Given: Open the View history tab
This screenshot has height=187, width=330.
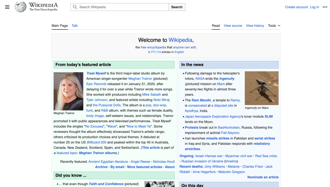Looking at the screenshot, I should click(x=255, y=26).
